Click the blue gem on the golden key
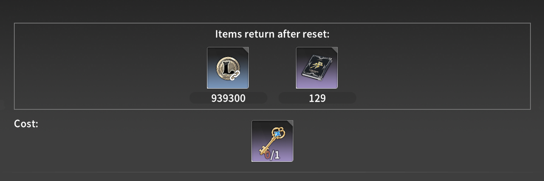This screenshot has height=181, width=544. click(277, 133)
